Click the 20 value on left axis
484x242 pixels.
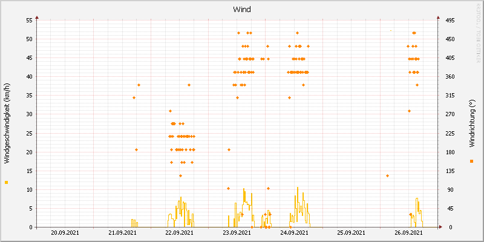(29, 152)
